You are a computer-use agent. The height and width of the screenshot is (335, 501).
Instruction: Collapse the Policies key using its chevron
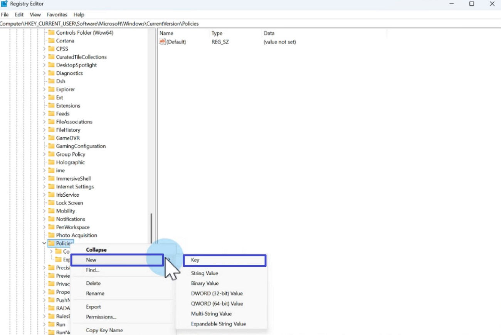[x=44, y=243]
